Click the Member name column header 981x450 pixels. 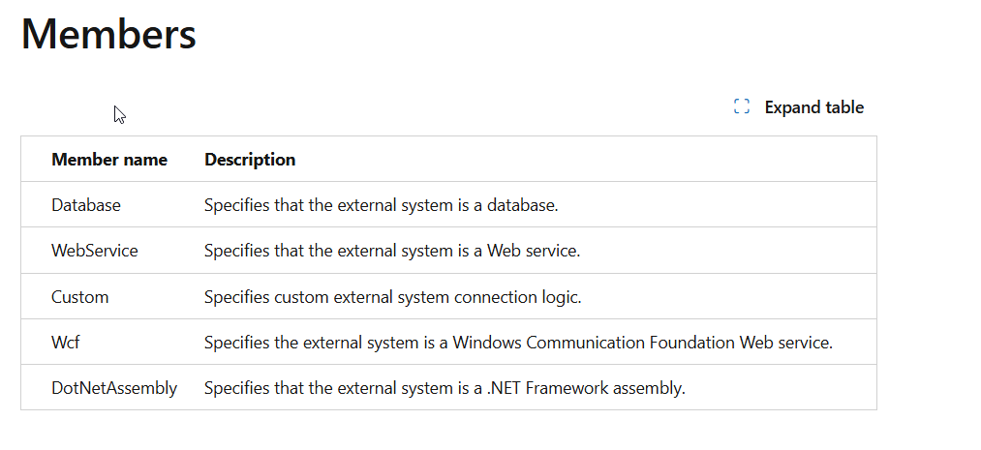click(x=109, y=160)
